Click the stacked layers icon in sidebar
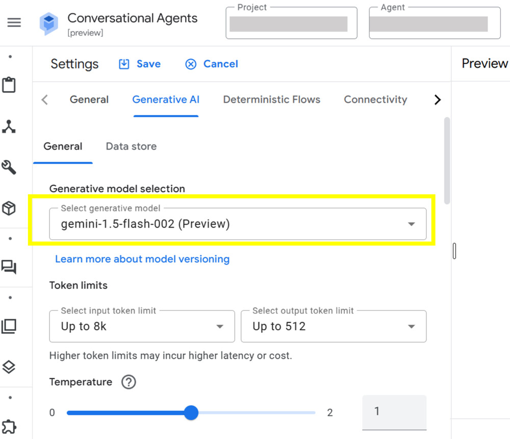 click(x=9, y=367)
